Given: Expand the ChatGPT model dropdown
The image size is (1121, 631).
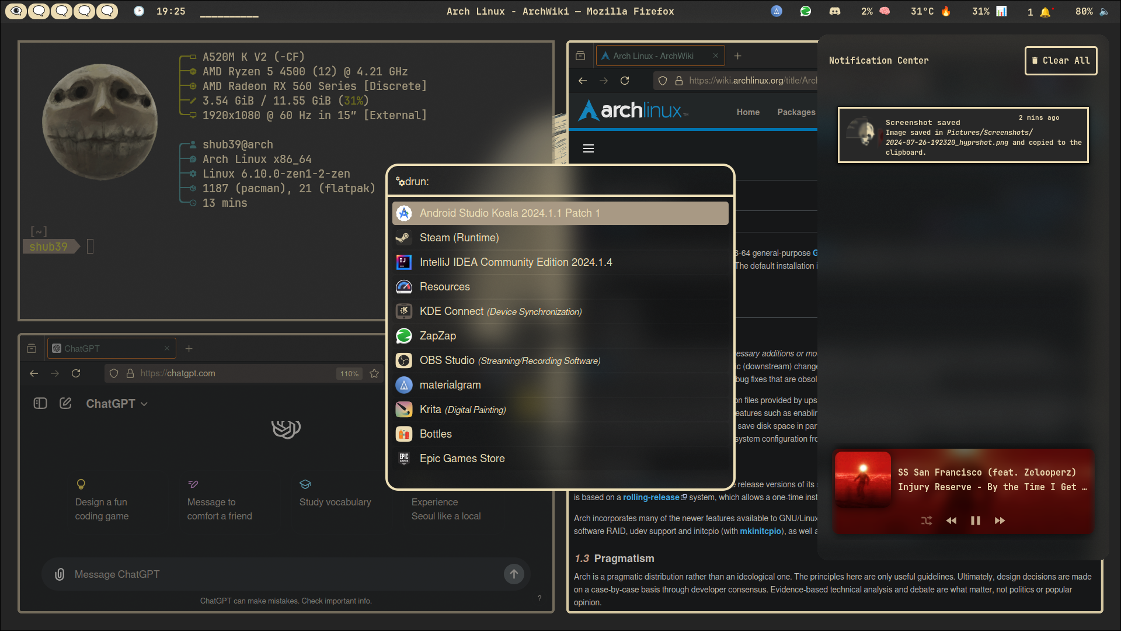Looking at the screenshot, I should pos(117,404).
